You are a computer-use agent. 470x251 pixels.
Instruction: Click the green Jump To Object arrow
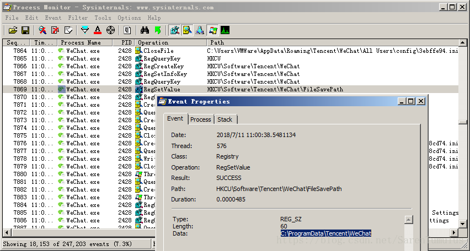(158, 30)
